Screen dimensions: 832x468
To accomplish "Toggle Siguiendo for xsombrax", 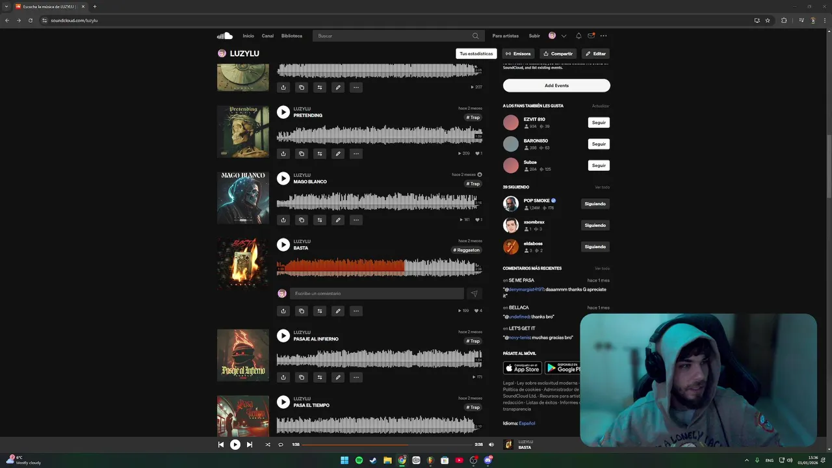I will pos(595,225).
